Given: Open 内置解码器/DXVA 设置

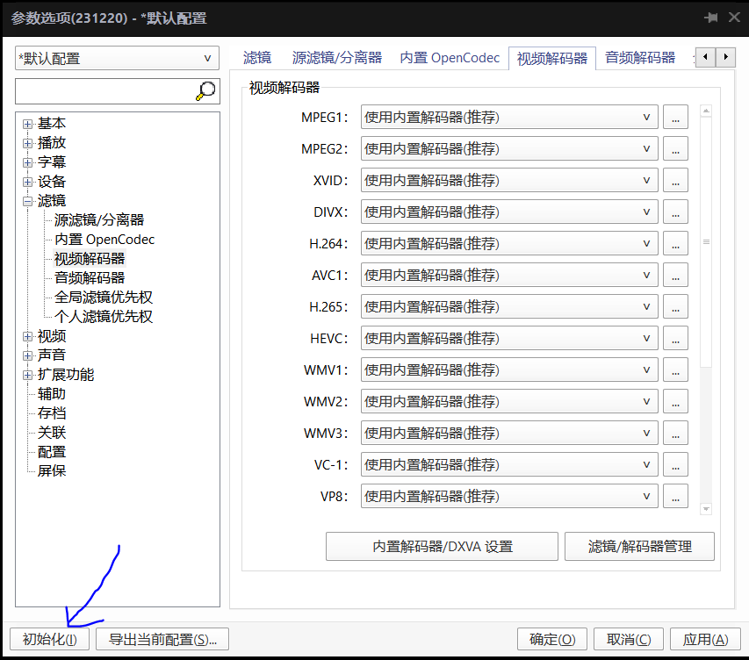Looking at the screenshot, I should (442, 546).
